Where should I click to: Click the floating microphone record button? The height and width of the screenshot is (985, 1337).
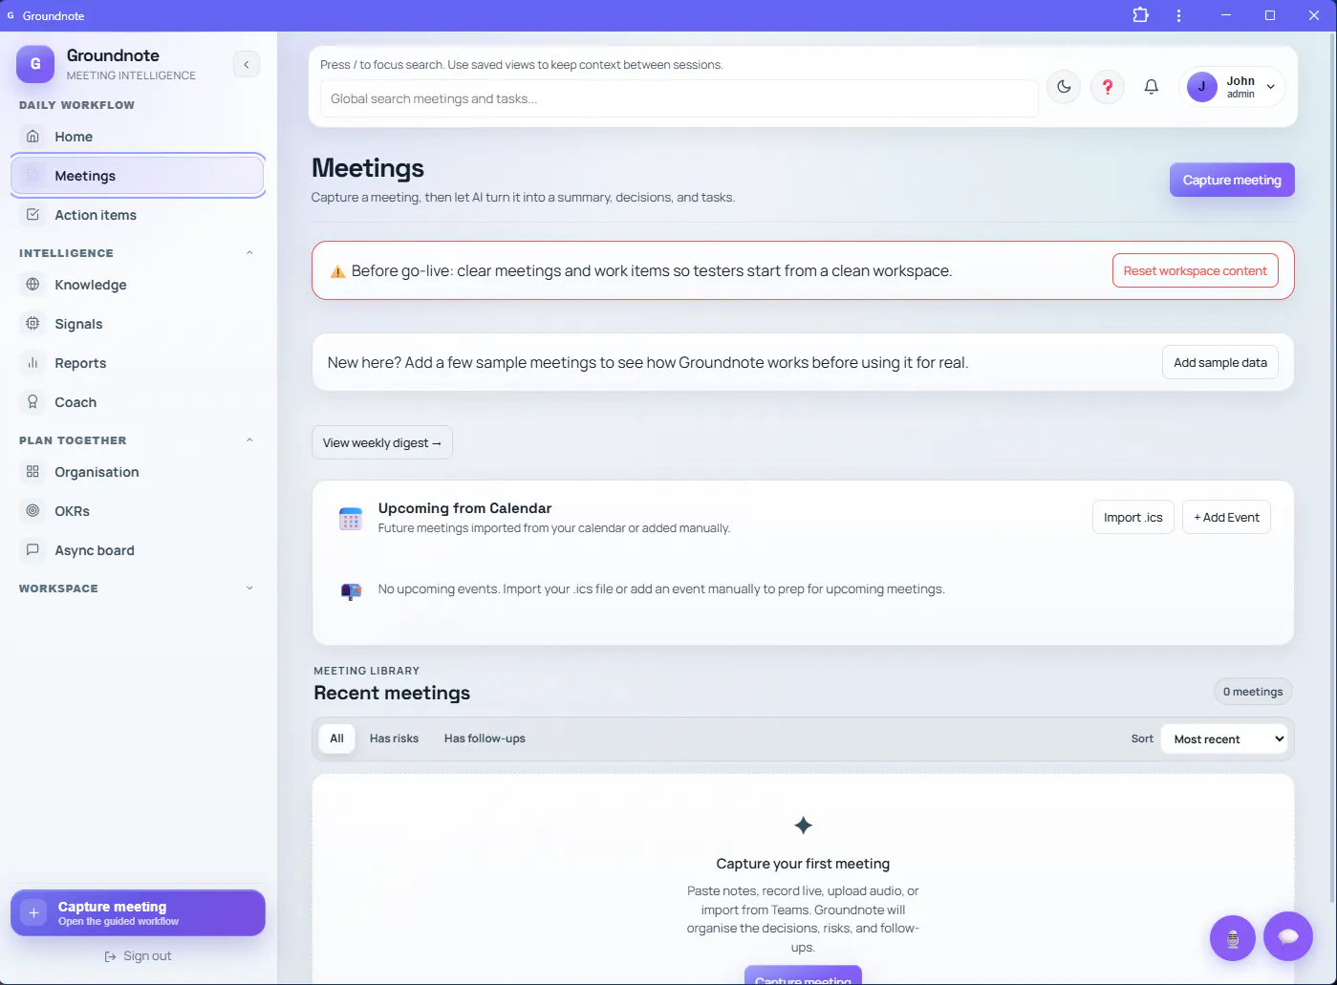coord(1233,938)
